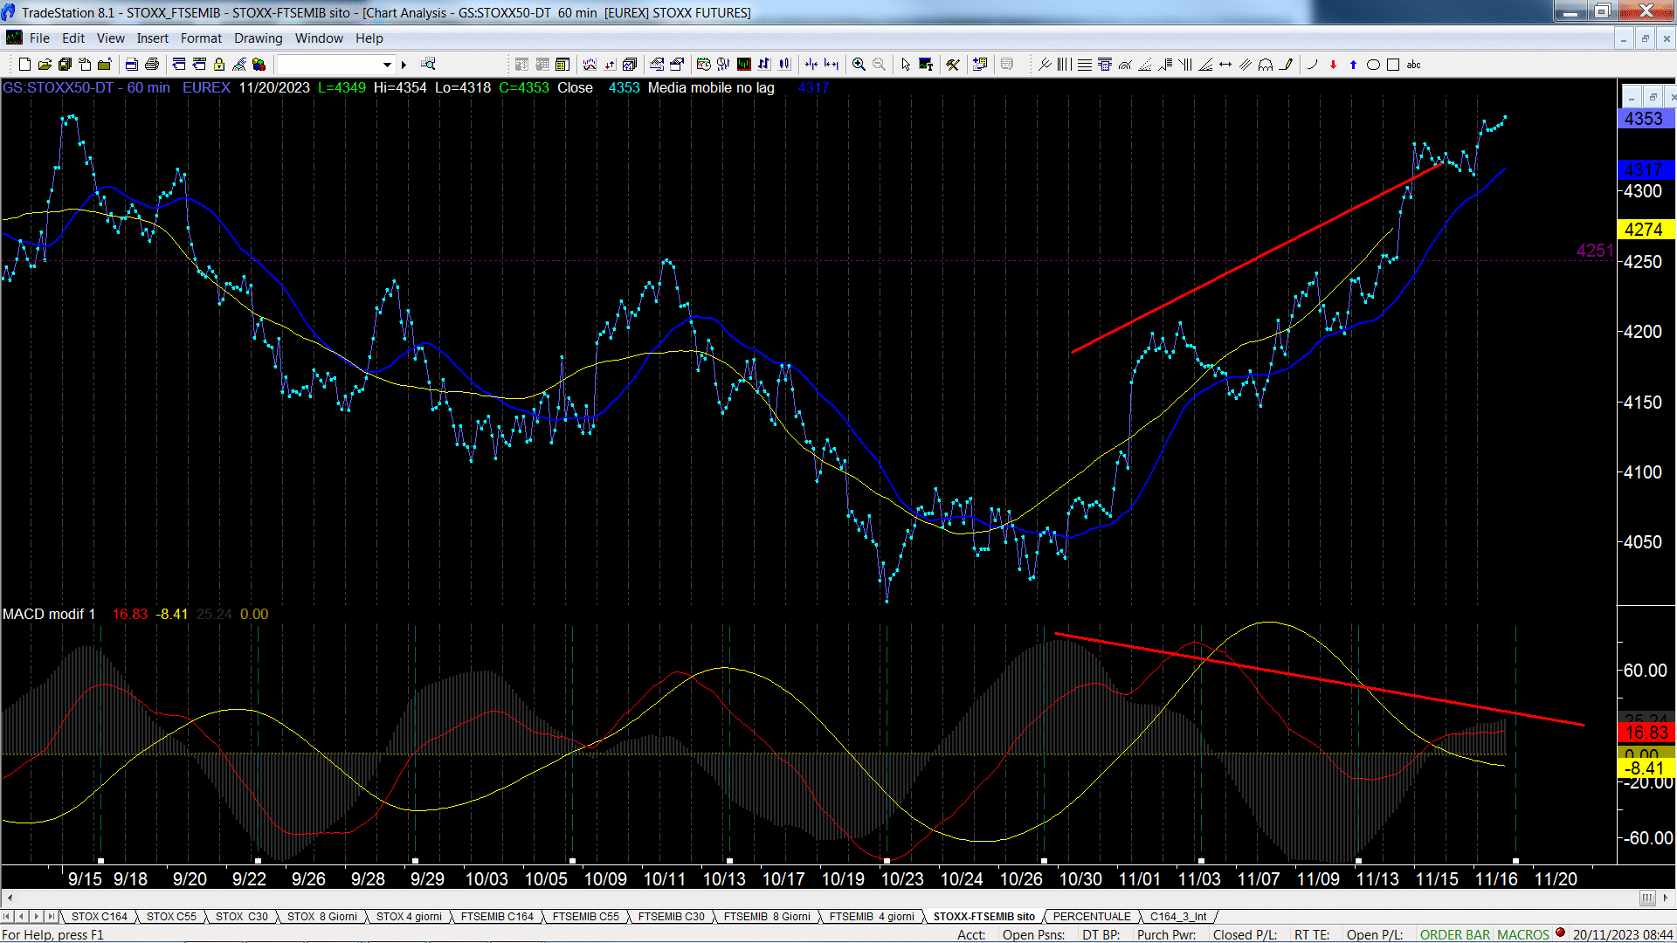Click the hammer tools icon
The image size is (1677, 943).
pos(953,65)
